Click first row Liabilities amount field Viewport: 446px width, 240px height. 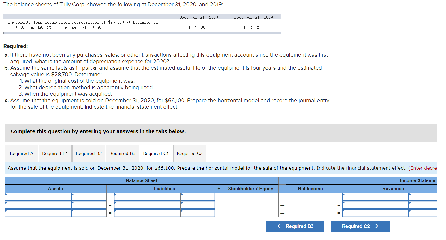coord(198,197)
